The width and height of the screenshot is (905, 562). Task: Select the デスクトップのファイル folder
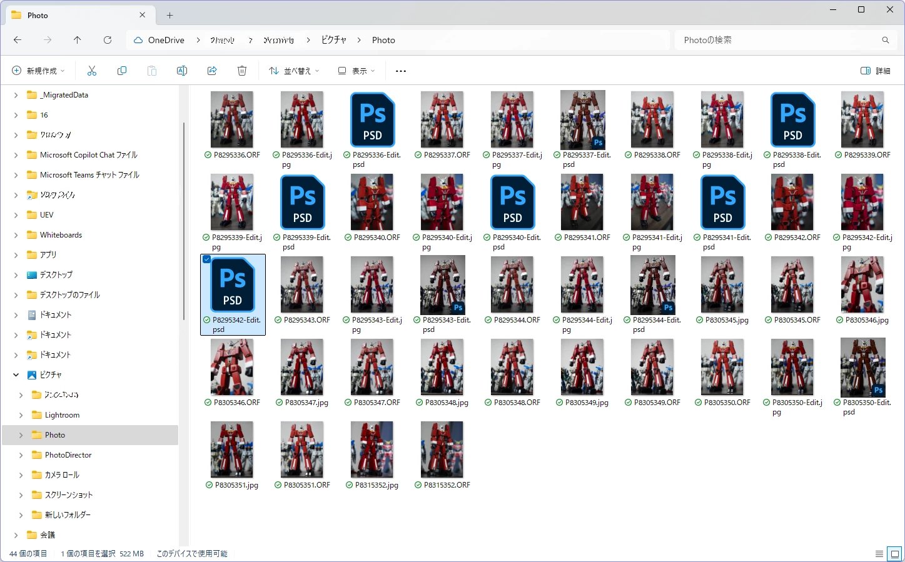pyautogui.click(x=69, y=295)
